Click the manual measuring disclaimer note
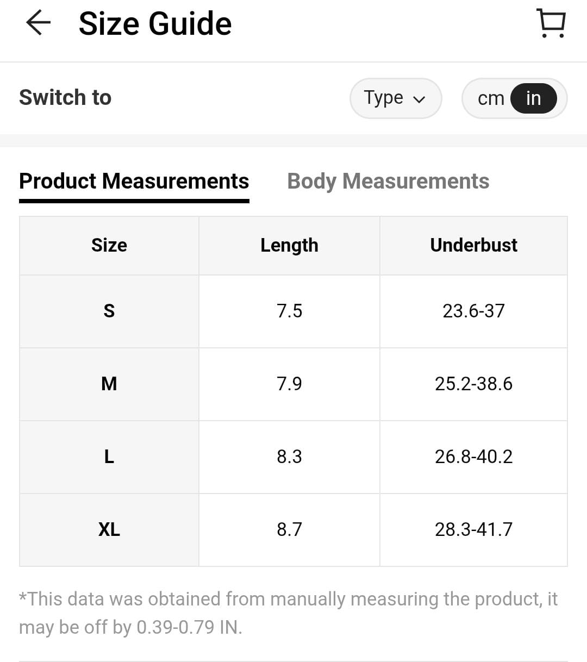Screen dimensions: 587x662 (288, 613)
